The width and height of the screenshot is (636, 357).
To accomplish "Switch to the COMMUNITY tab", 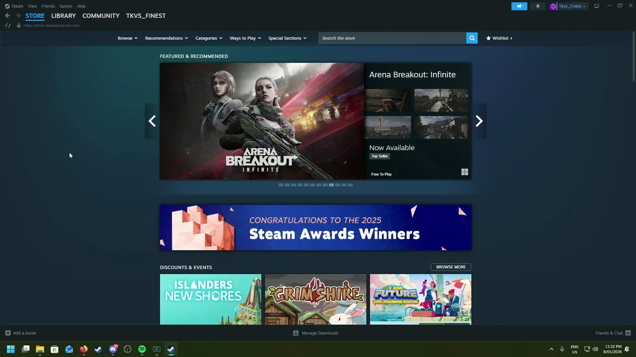I will coord(101,16).
